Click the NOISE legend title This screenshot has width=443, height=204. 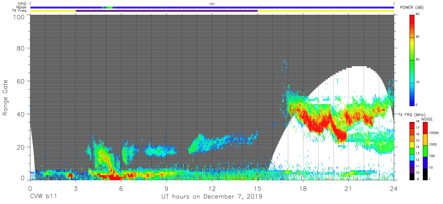coord(427,119)
